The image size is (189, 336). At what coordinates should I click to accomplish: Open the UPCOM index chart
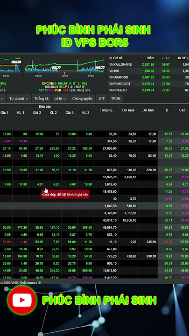[x=64, y=66]
